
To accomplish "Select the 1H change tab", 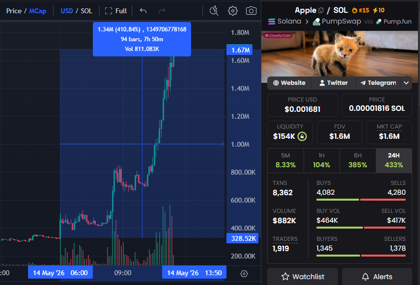I will pyautogui.click(x=322, y=160).
